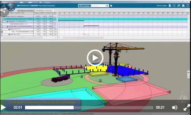Image resolution: width=191 pixels, height=115 pixels.
Task: Switch to first PPR Waltham Construction tab
Action: pyautogui.click(x=26, y=11)
